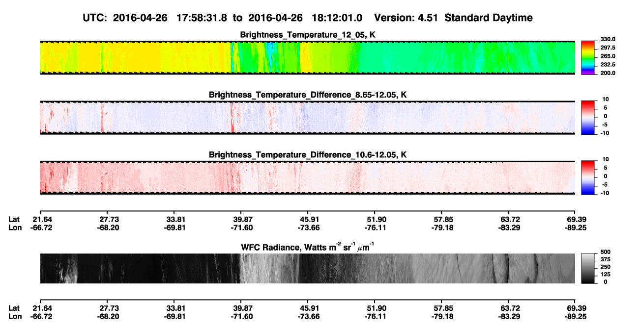Click the 10.6-12.05 difference red-blue colorbar

tap(588, 178)
